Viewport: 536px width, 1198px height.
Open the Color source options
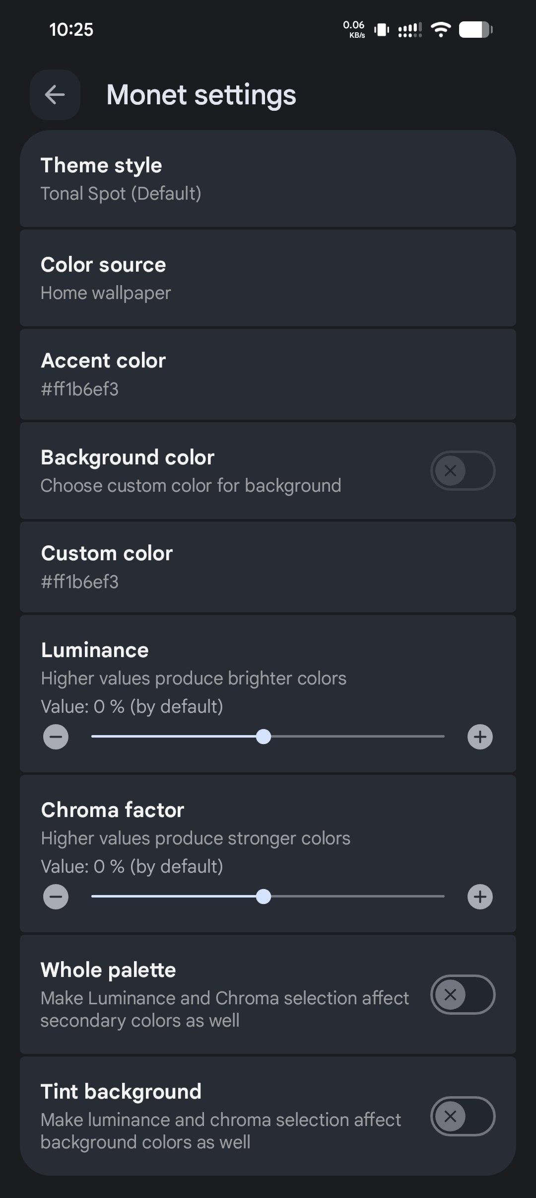[268, 278]
